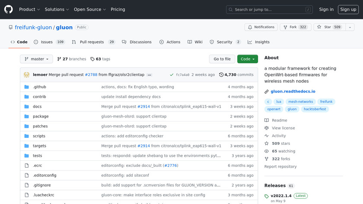Click the GitHub logo icon
This screenshot has height=204, width=363.
tap(9, 9)
